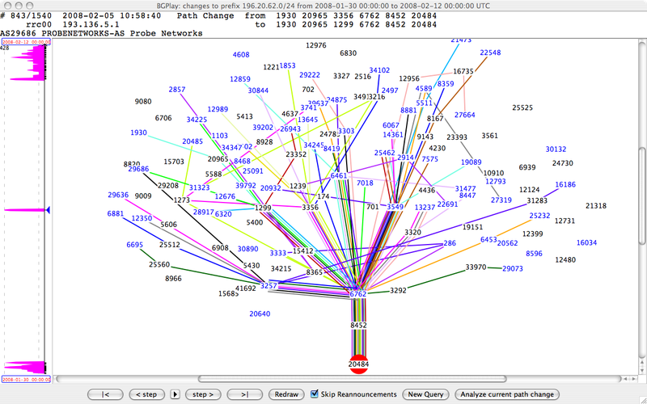Click the blue timeline position marker arrow

click(x=46, y=210)
